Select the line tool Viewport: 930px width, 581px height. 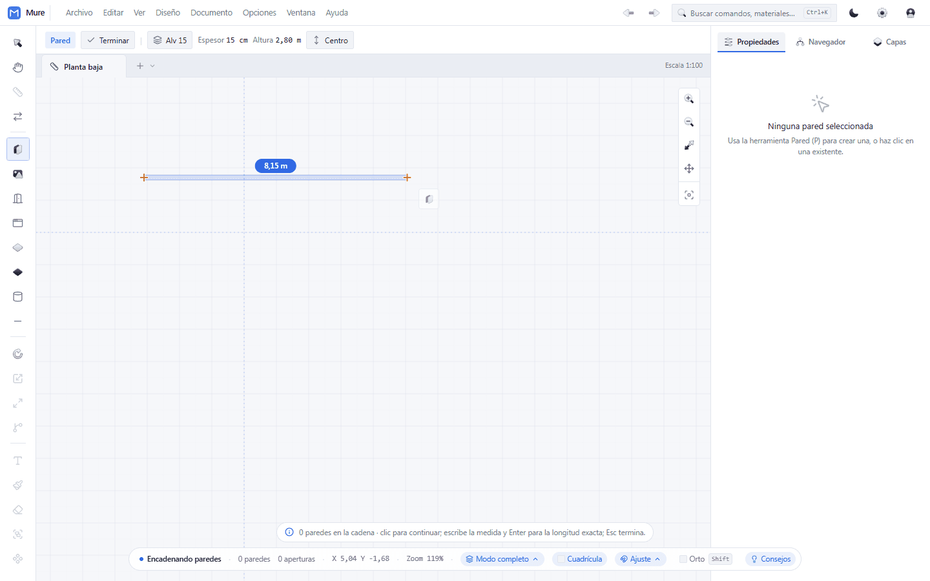18,321
